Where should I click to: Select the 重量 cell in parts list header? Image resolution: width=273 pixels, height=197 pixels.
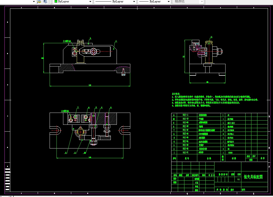tap(251, 160)
